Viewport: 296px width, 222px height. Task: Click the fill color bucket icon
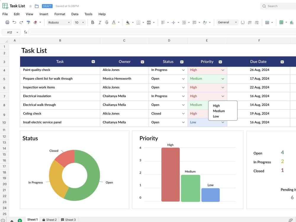[128, 22]
